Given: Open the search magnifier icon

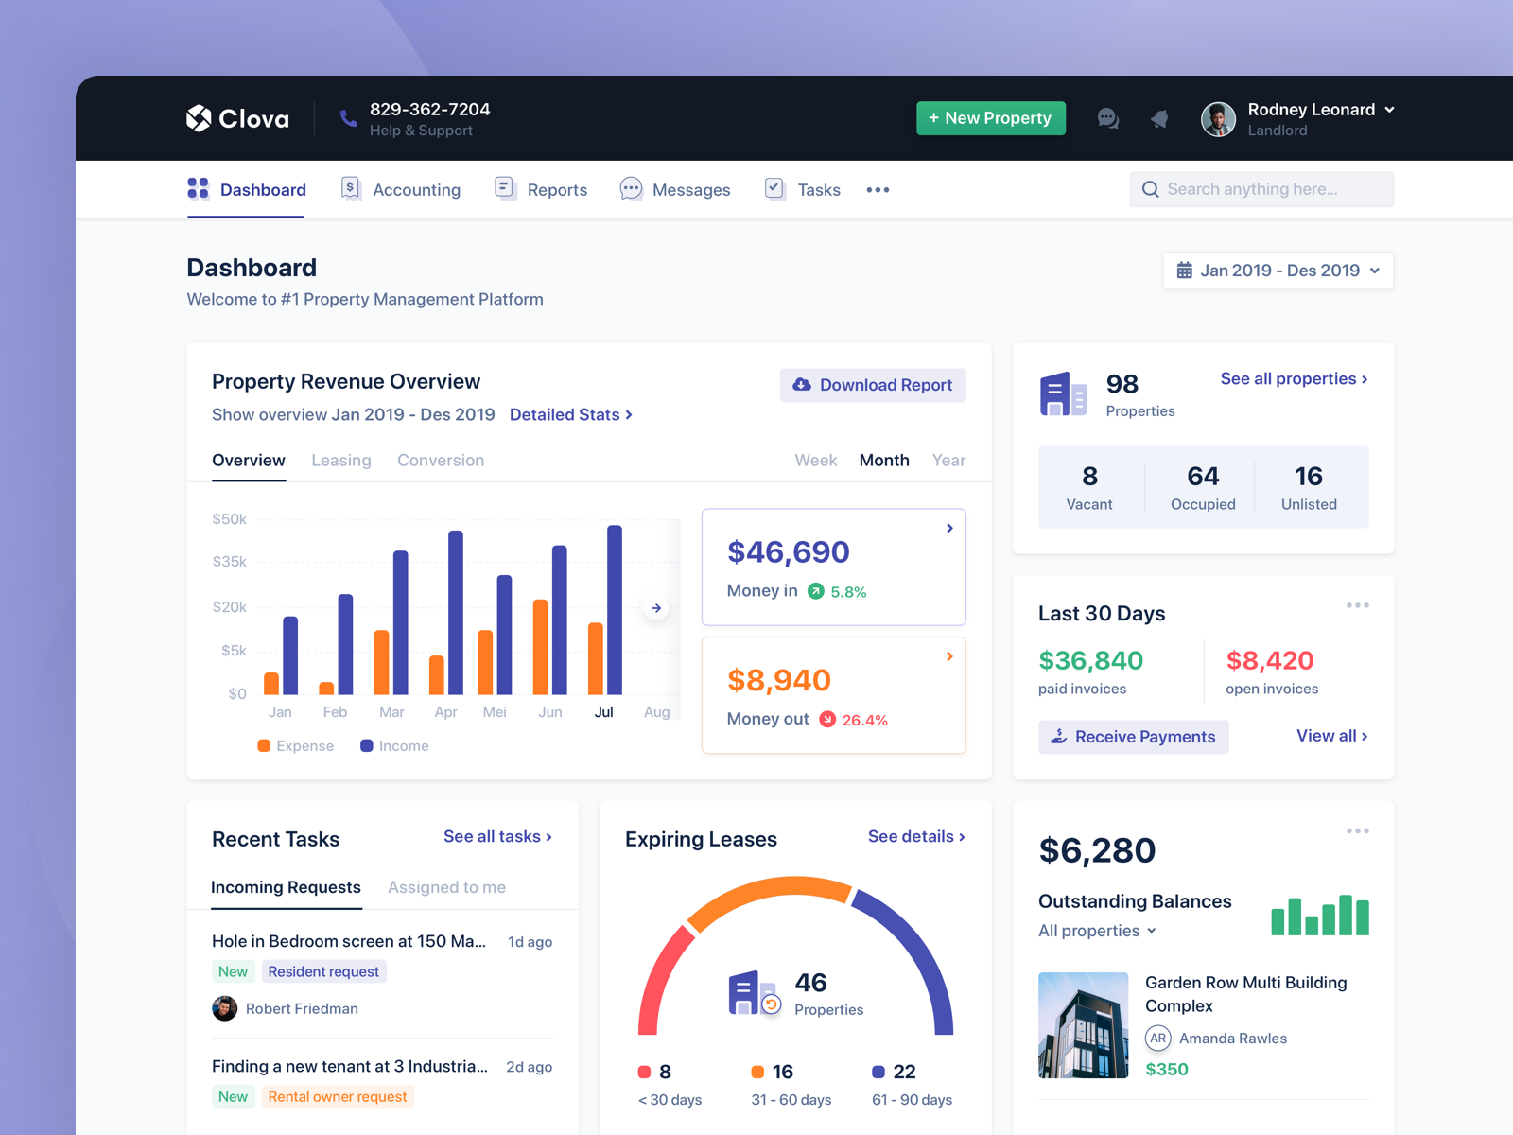Looking at the screenshot, I should (x=1151, y=189).
